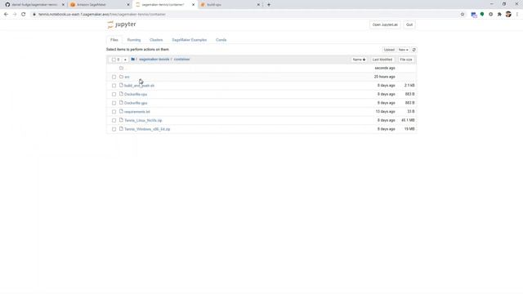Check the box for the Tennis_Linux zip
The width and height of the screenshot is (523, 294).
pyautogui.click(x=114, y=120)
